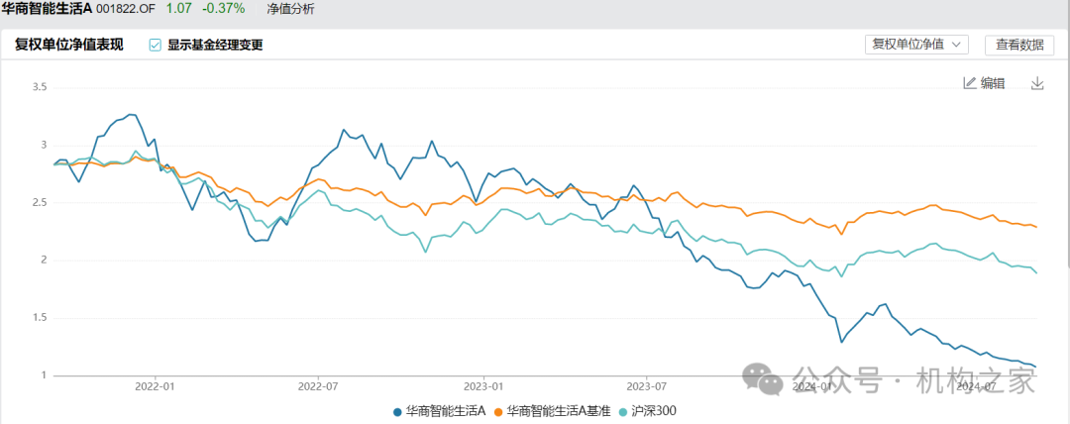Click the download chart icon
The width and height of the screenshot is (1070, 424).
[x=1037, y=83]
